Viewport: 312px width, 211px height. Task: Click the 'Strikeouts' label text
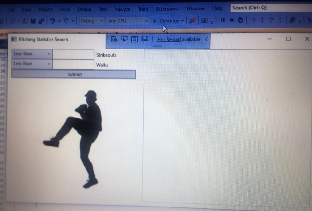[x=106, y=55]
